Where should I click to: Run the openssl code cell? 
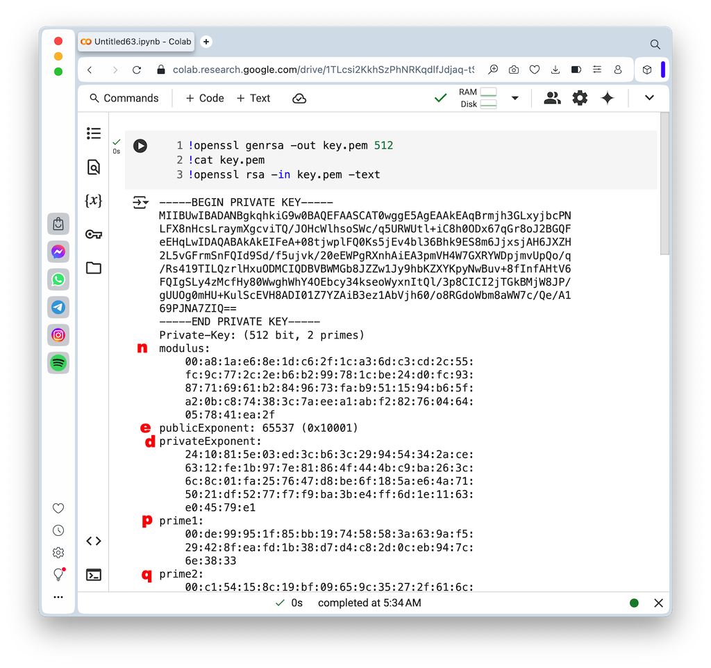pyautogui.click(x=140, y=146)
